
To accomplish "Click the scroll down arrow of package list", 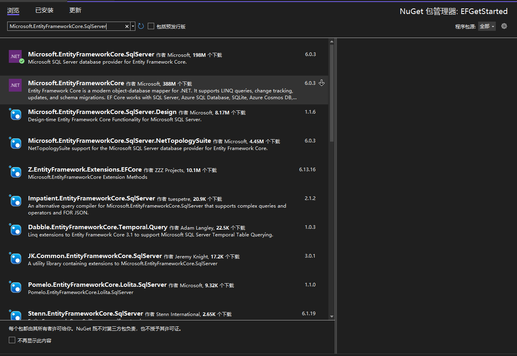I will pos(332,316).
